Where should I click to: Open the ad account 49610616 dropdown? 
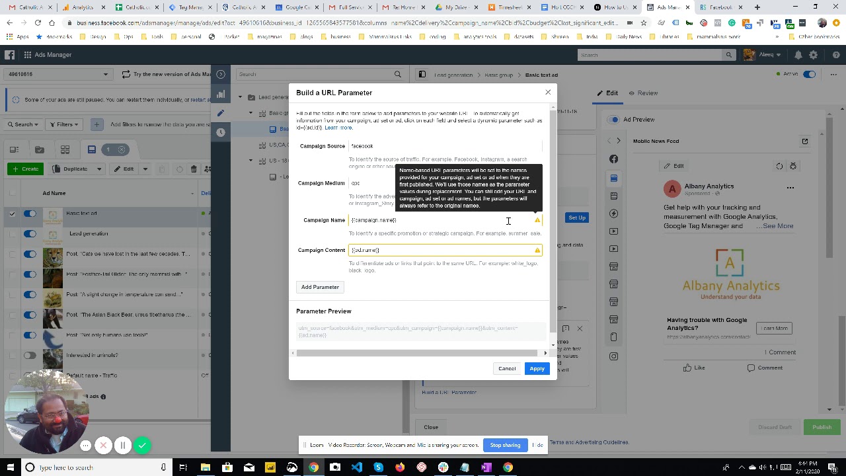coord(58,74)
